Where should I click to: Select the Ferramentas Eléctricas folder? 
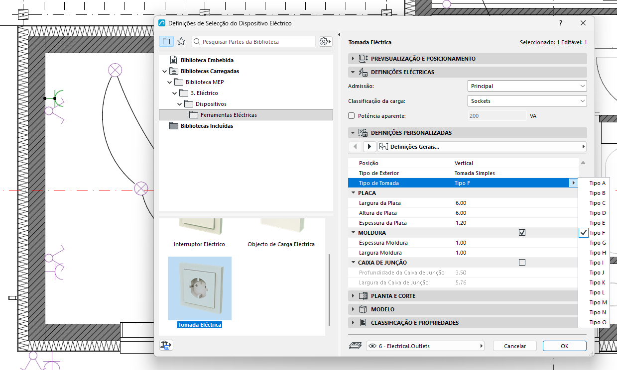pyautogui.click(x=246, y=115)
